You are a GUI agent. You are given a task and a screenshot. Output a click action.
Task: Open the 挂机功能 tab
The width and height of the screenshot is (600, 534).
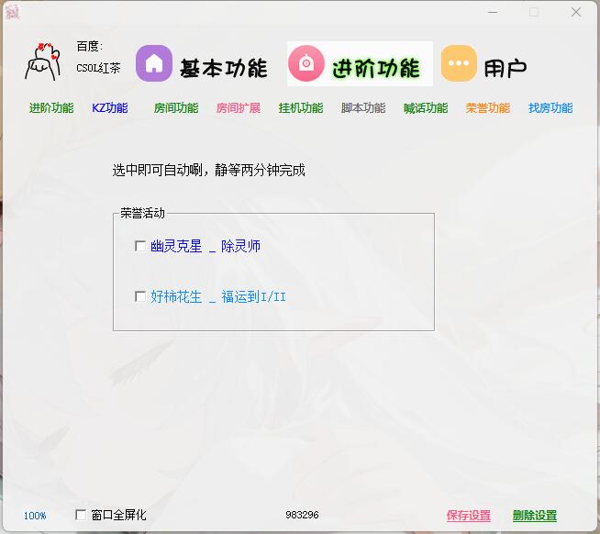point(301,108)
